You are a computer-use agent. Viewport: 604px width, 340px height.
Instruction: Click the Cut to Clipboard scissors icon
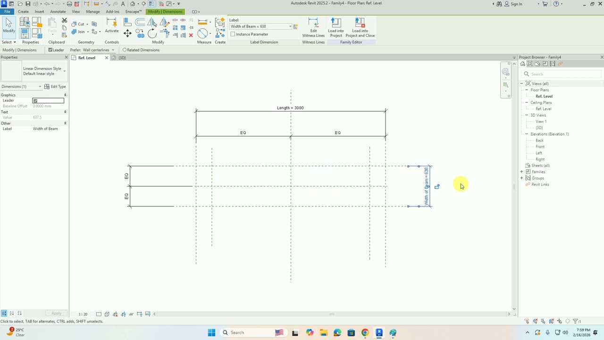[64, 20]
